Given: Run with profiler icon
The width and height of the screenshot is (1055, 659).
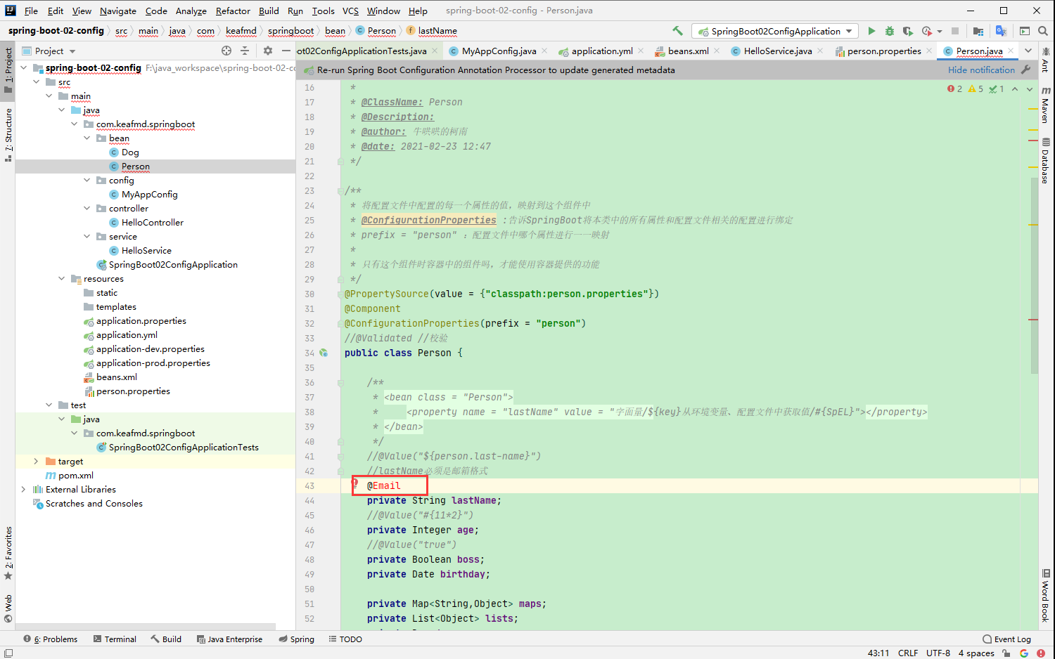Looking at the screenshot, I should point(927,31).
